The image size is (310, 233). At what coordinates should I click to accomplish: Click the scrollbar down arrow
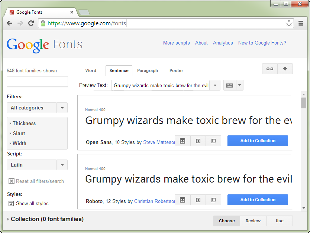pyautogui.click(x=304, y=208)
